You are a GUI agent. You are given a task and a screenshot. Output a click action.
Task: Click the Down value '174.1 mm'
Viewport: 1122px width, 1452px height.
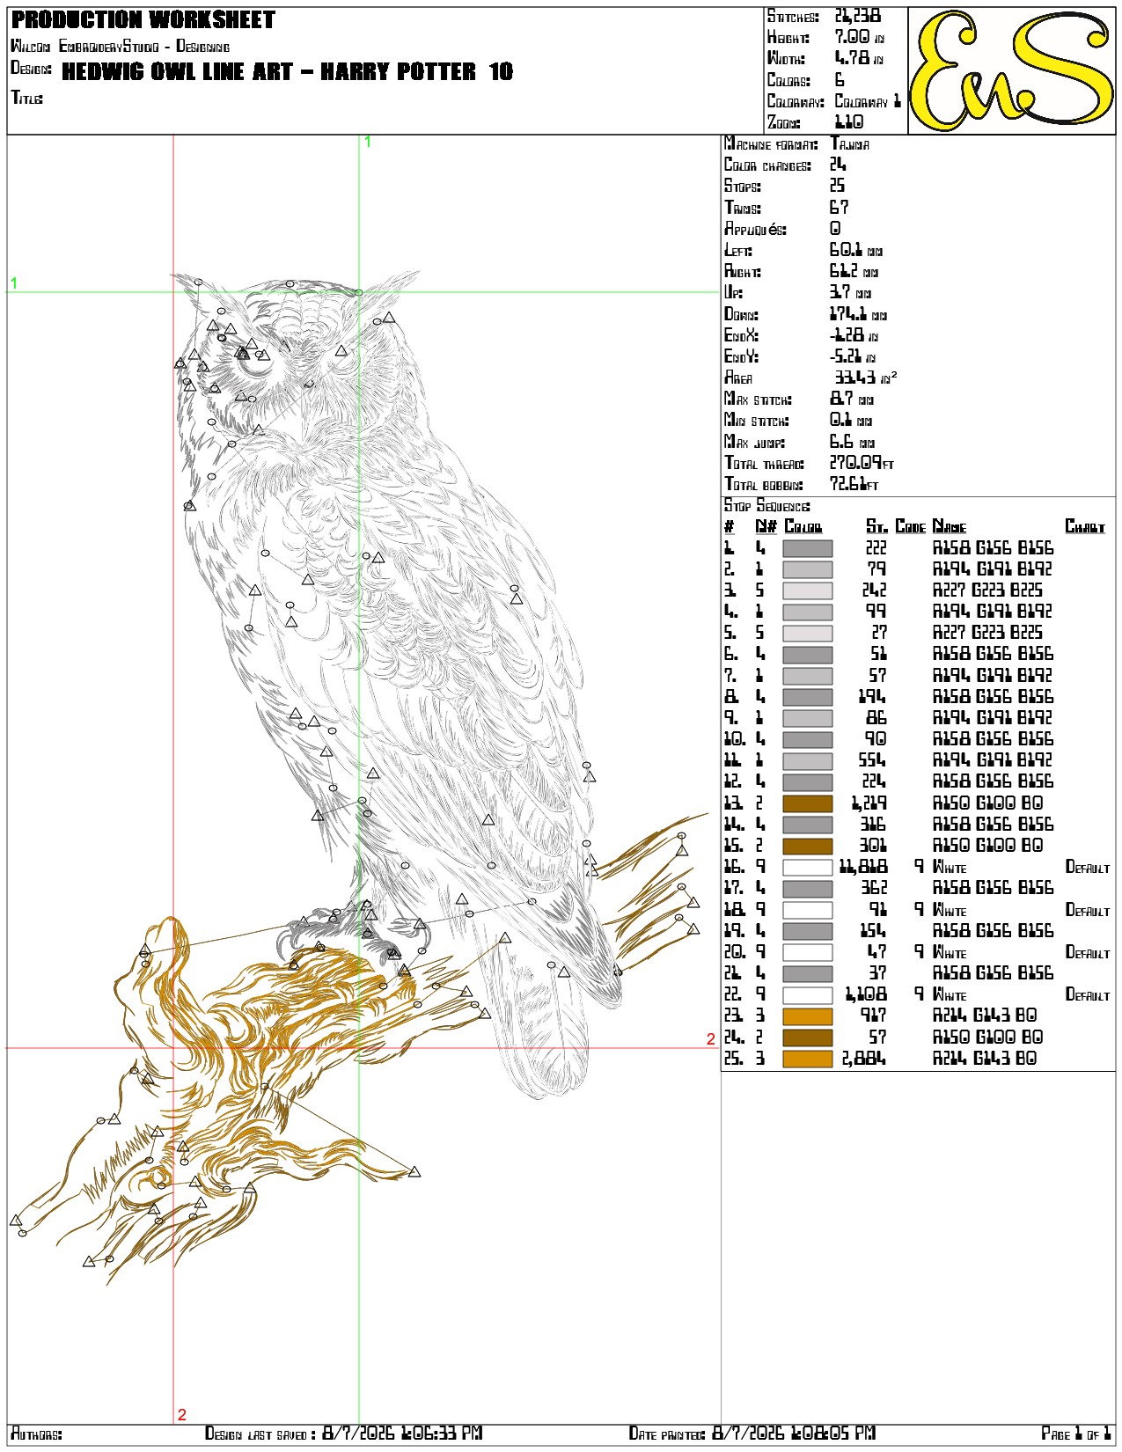coord(858,314)
